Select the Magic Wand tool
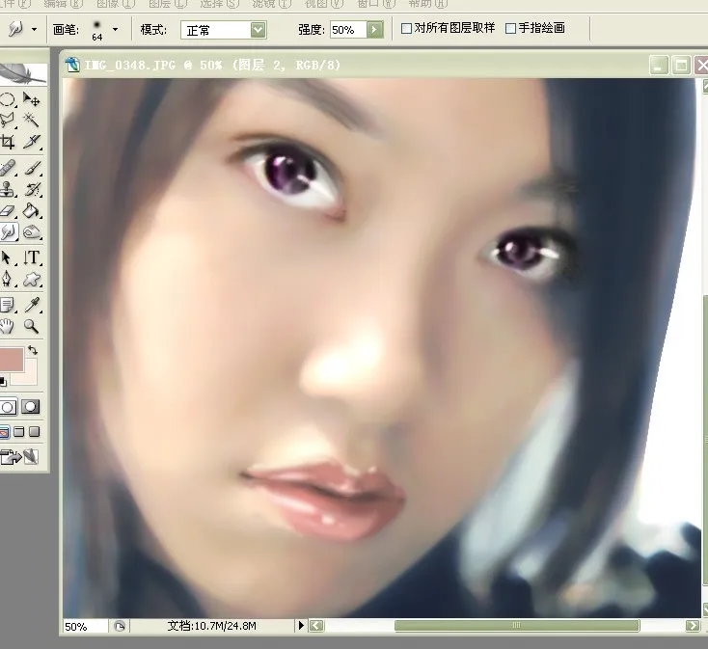708x649 pixels. (x=32, y=121)
